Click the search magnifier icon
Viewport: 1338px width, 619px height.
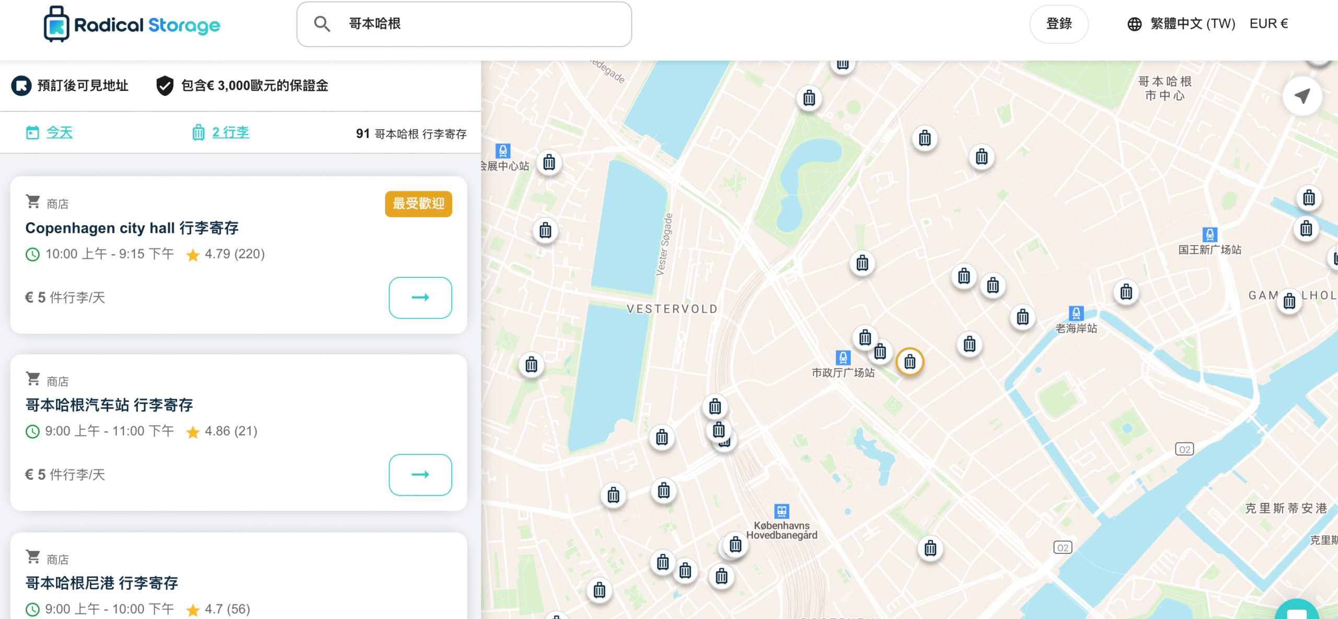322,24
